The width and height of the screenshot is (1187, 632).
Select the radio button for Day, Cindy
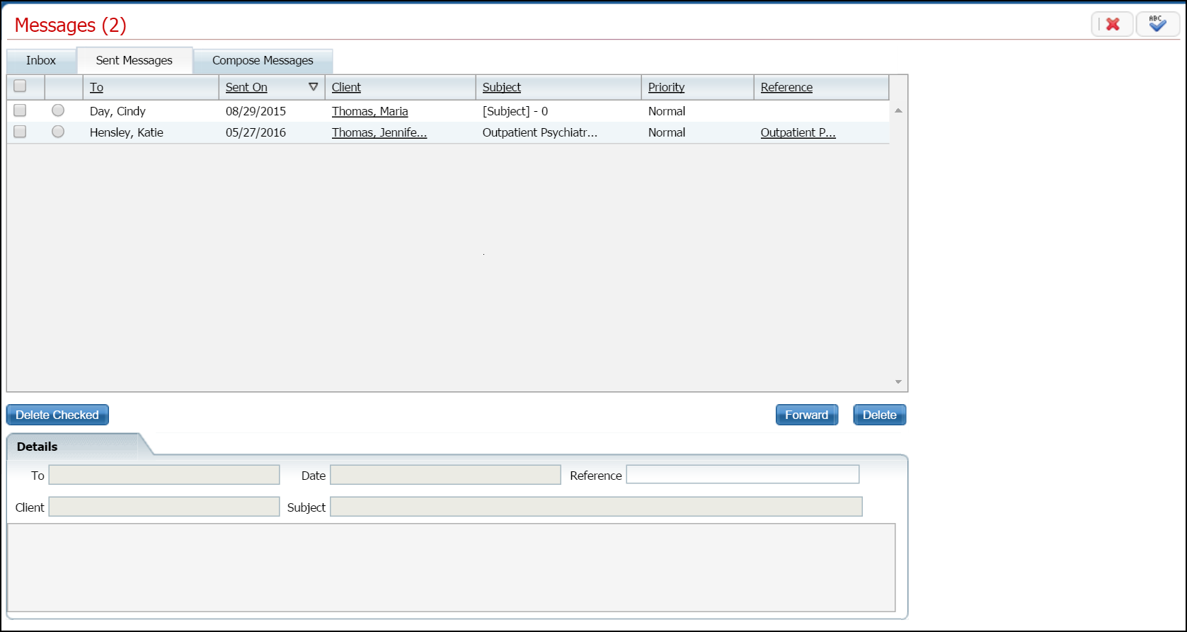pos(58,110)
